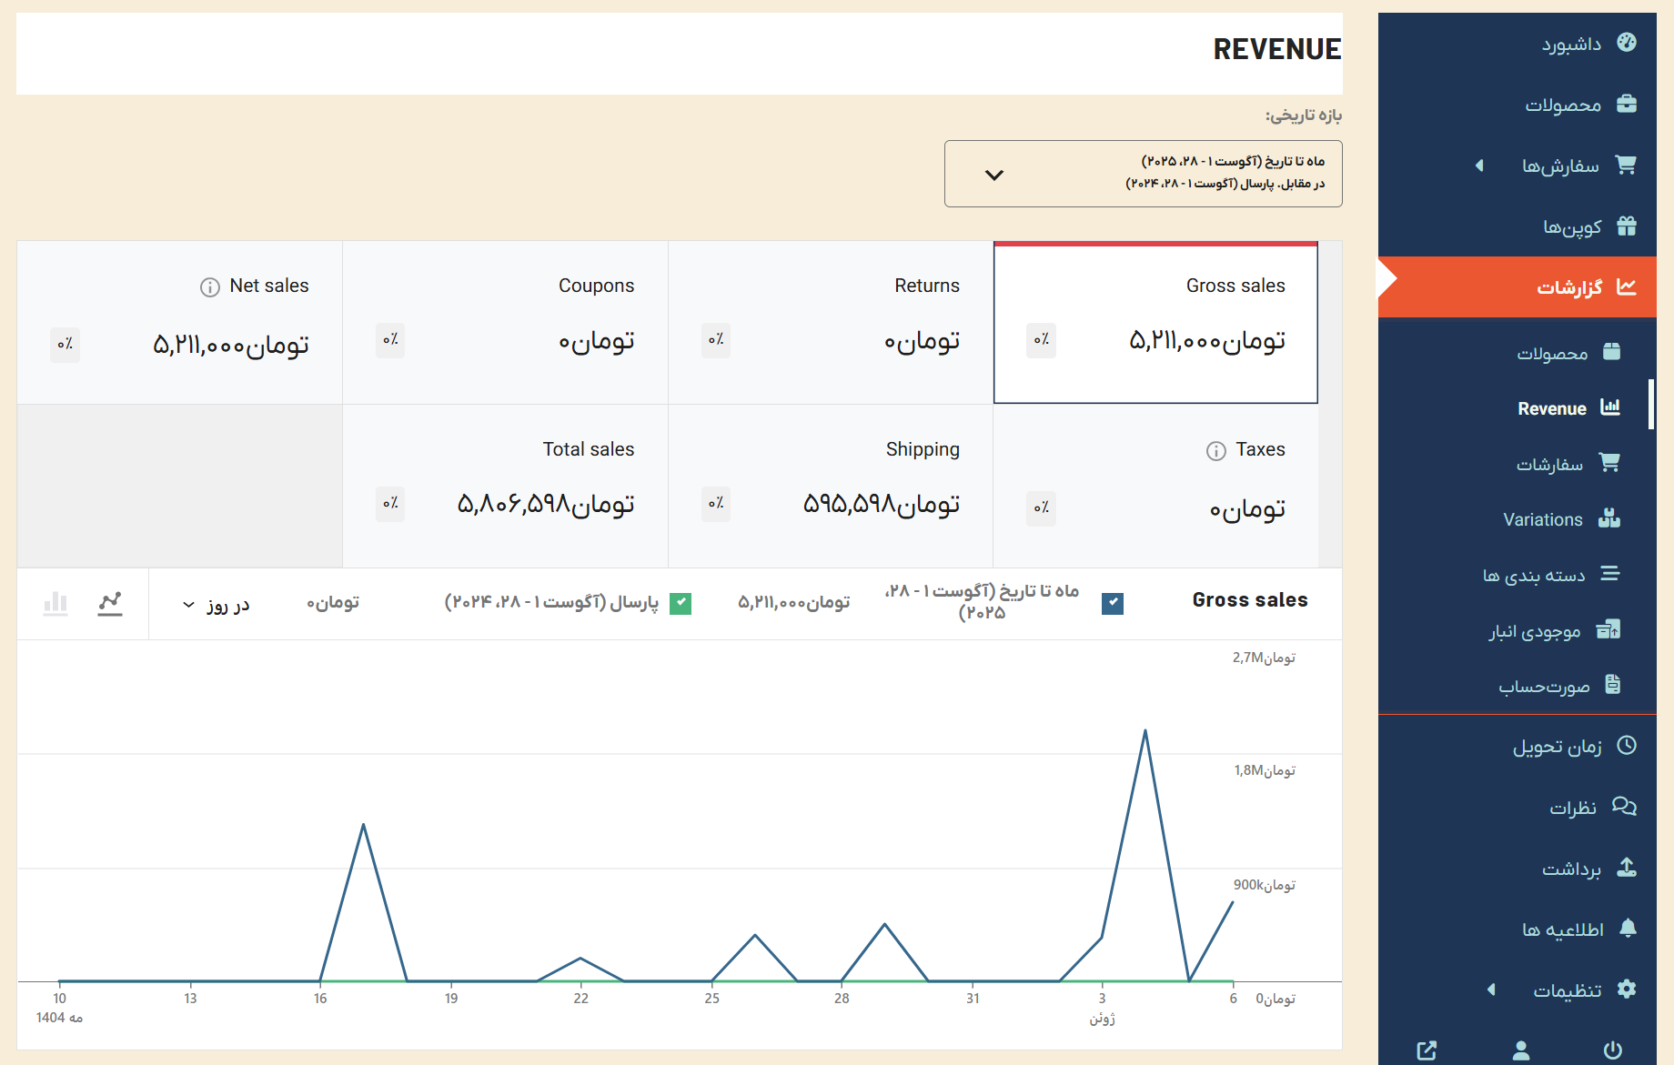This screenshot has height=1065, width=1674.
Task: Open the user profile icon in sidebar
Action: (x=1520, y=1050)
